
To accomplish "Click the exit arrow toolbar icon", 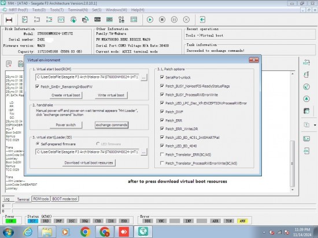I will [202, 20].
